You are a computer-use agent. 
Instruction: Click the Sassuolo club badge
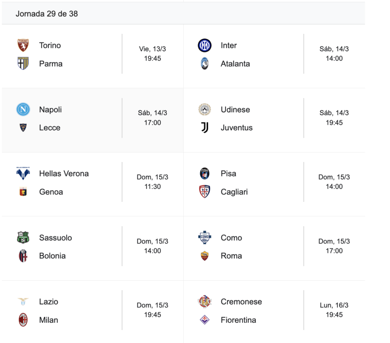(x=23, y=238)
